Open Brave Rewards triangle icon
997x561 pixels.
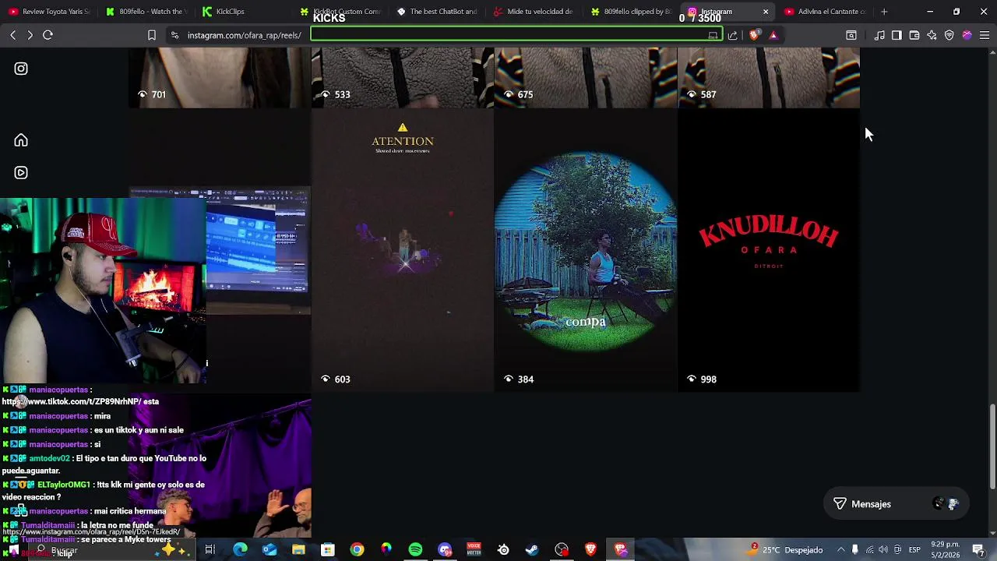[773, 35]
